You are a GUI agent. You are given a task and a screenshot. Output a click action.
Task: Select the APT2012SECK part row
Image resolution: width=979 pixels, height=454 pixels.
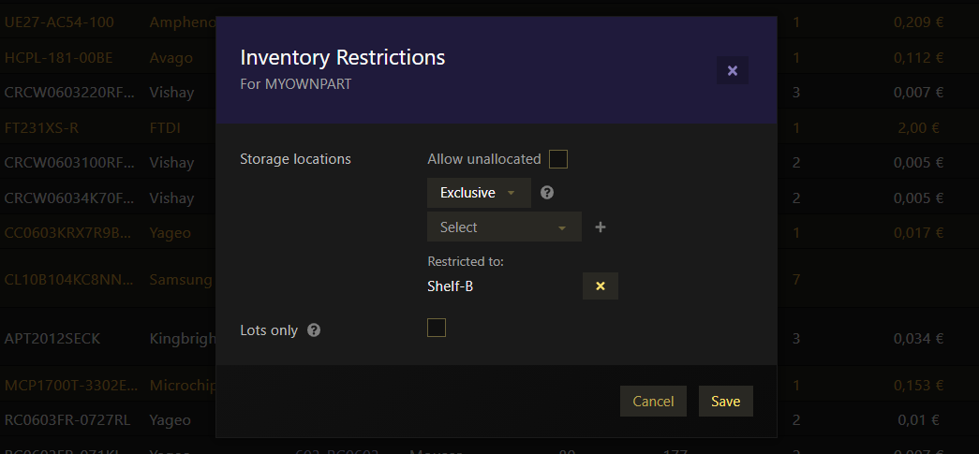point(52,339)
